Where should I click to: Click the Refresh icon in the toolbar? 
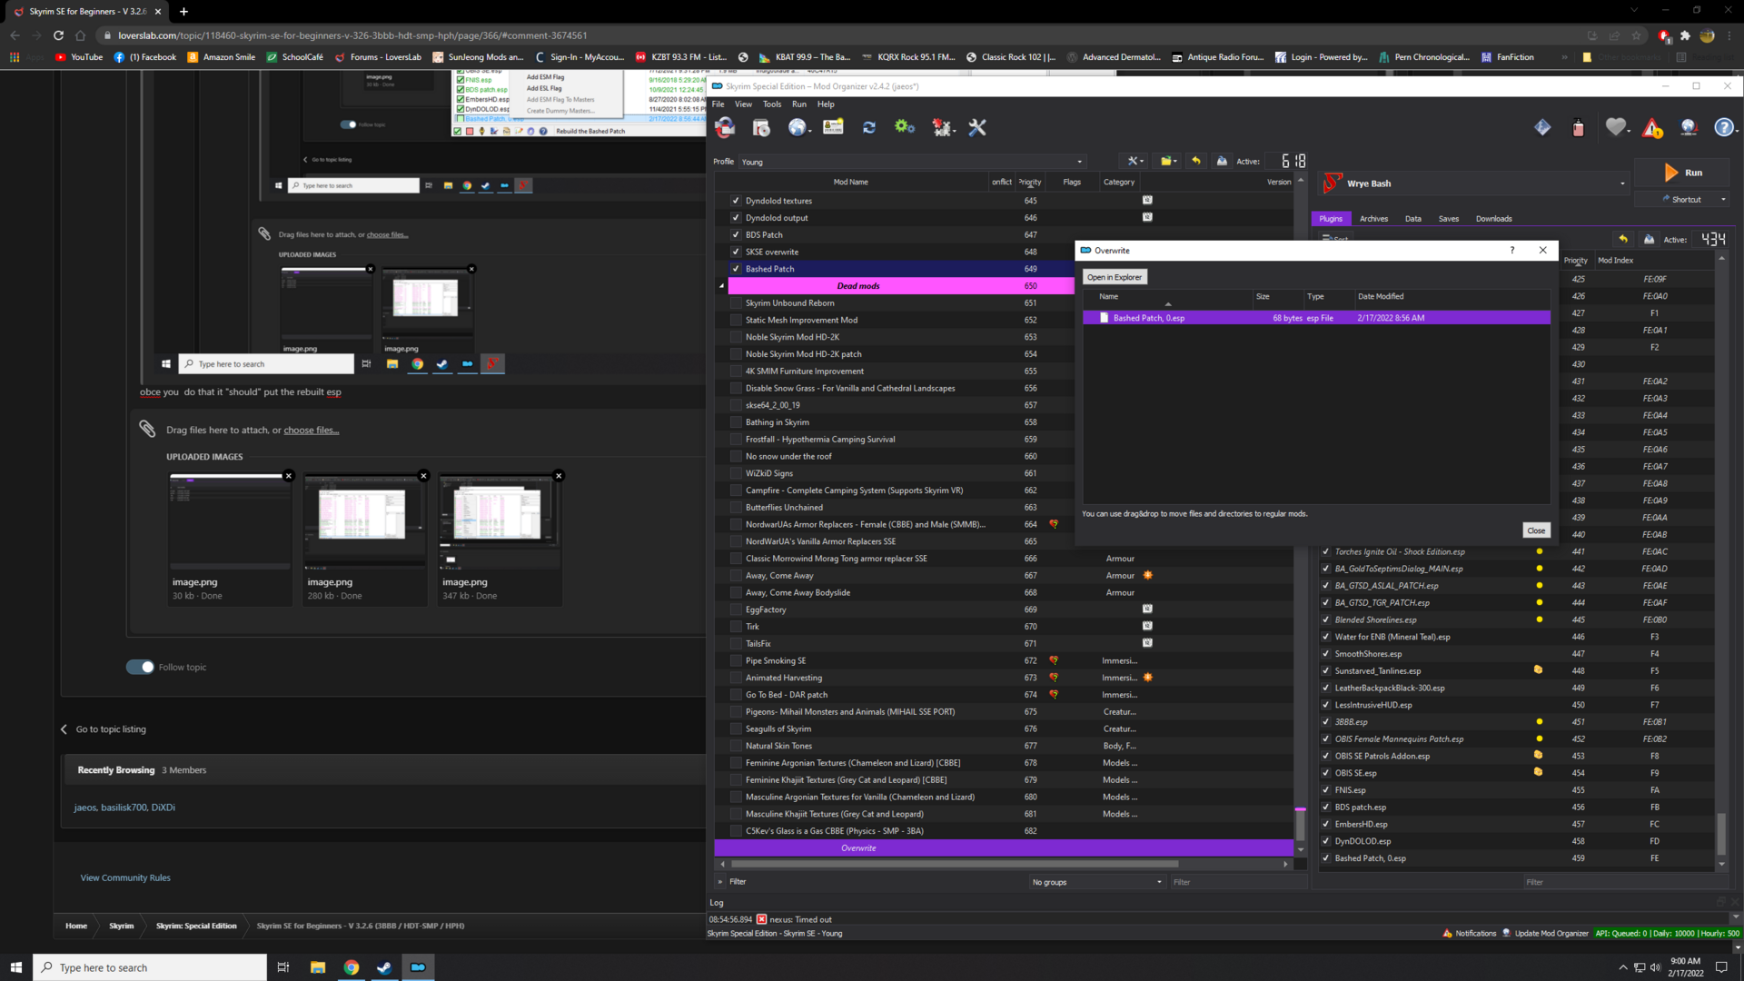click(868, 128)
